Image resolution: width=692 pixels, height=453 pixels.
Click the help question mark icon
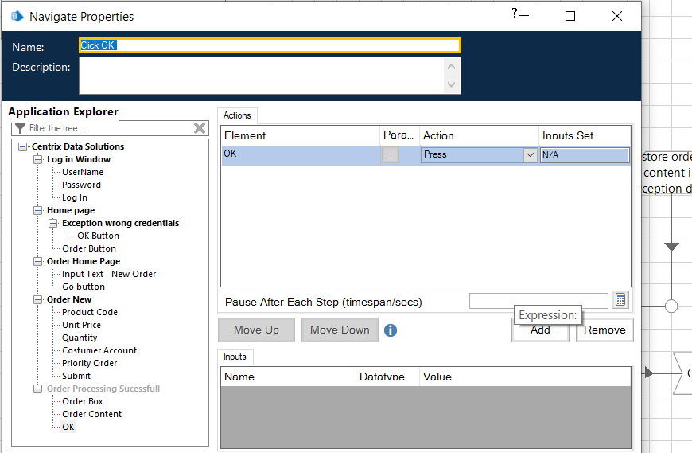click(515, 14)
